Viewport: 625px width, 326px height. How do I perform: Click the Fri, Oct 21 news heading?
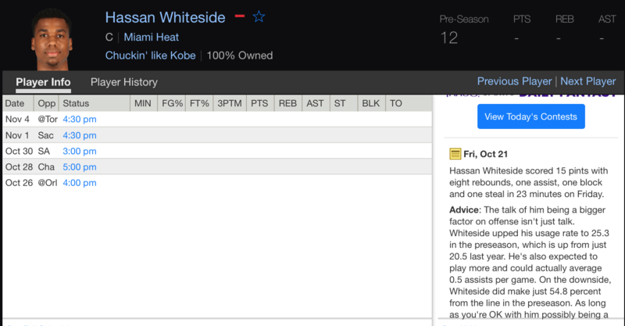click(x=485, y=154)
